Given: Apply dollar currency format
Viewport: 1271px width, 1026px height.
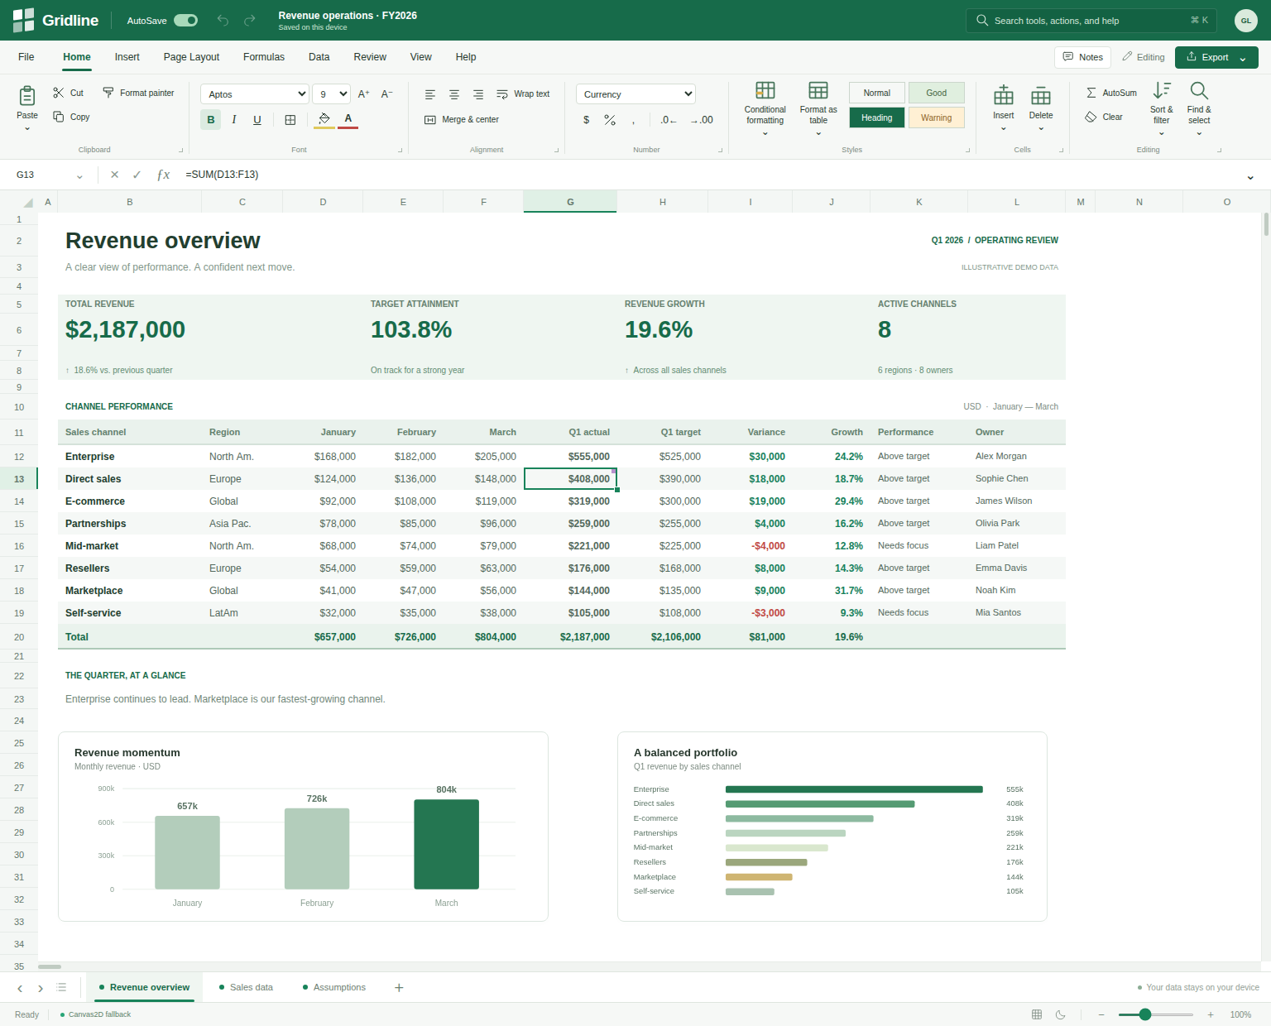Looking at the screenshot, I should click(587, 120).
